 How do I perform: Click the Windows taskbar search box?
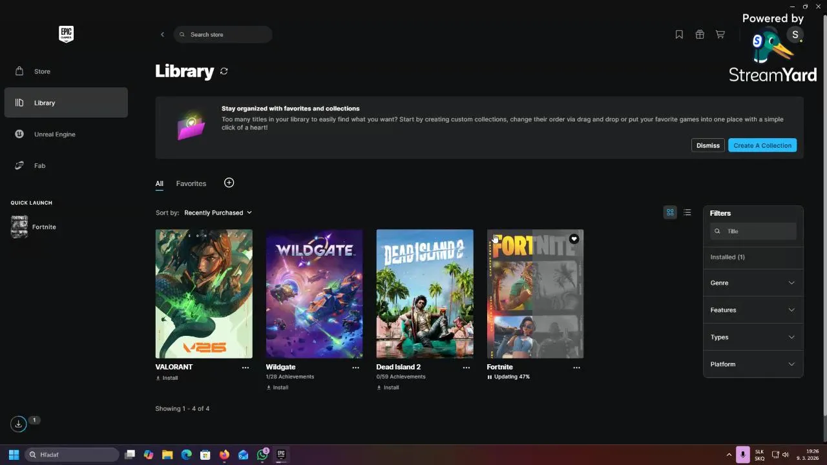coord(72,455)
